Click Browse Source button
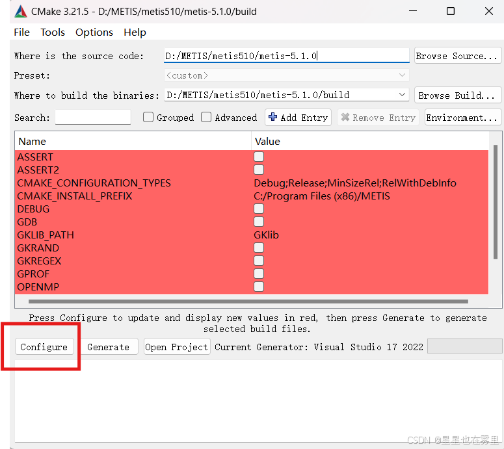Viewport: 504px width, 449px height. [457, 56]
